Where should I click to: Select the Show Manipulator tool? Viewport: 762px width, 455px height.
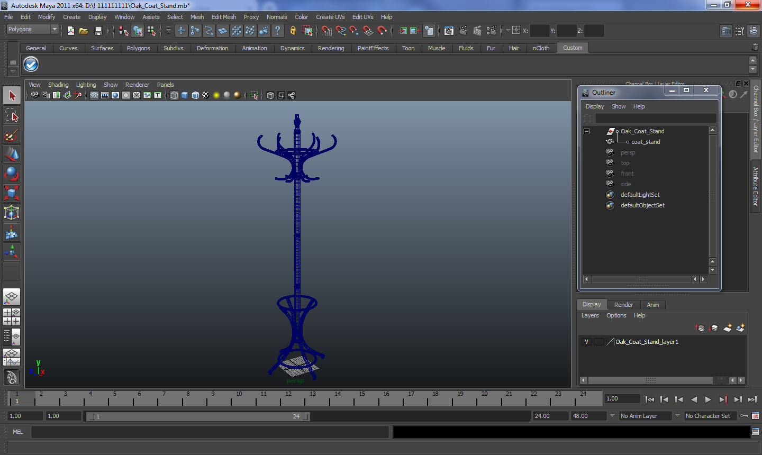12,252
